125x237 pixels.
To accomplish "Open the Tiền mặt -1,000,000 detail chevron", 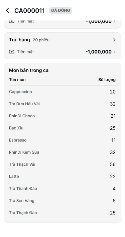I will click(x=115, y=52).
